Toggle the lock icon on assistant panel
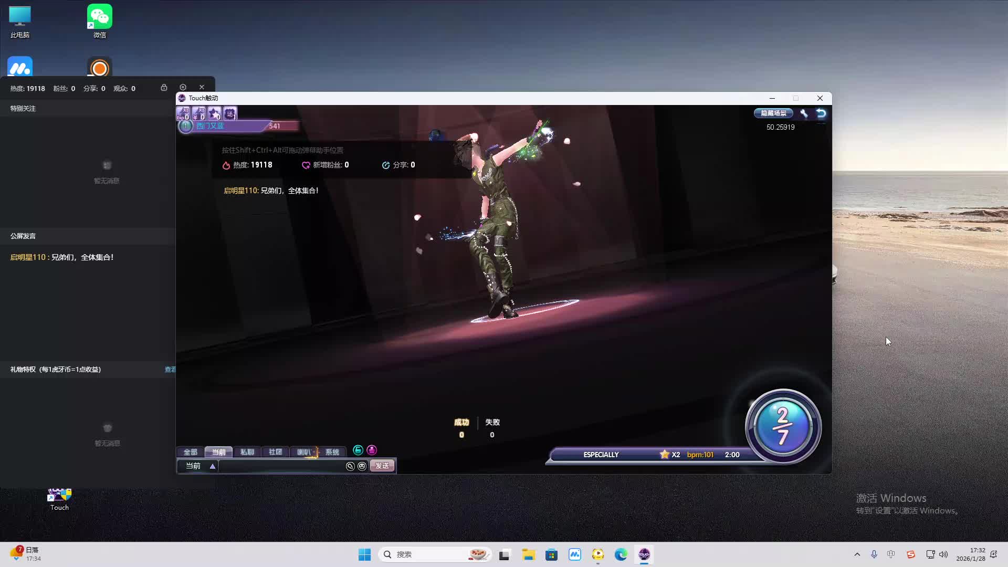Screen dimensions: 1008x567 (164, 87)
